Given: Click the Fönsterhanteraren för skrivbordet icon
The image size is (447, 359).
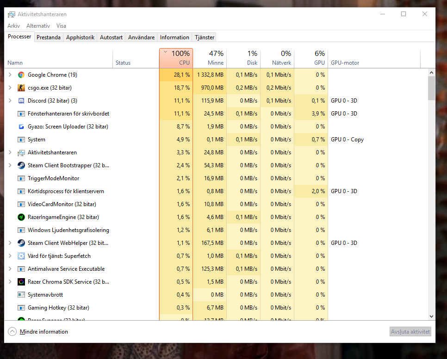Looking at the screenshot, I should click(x=21, y=114).
